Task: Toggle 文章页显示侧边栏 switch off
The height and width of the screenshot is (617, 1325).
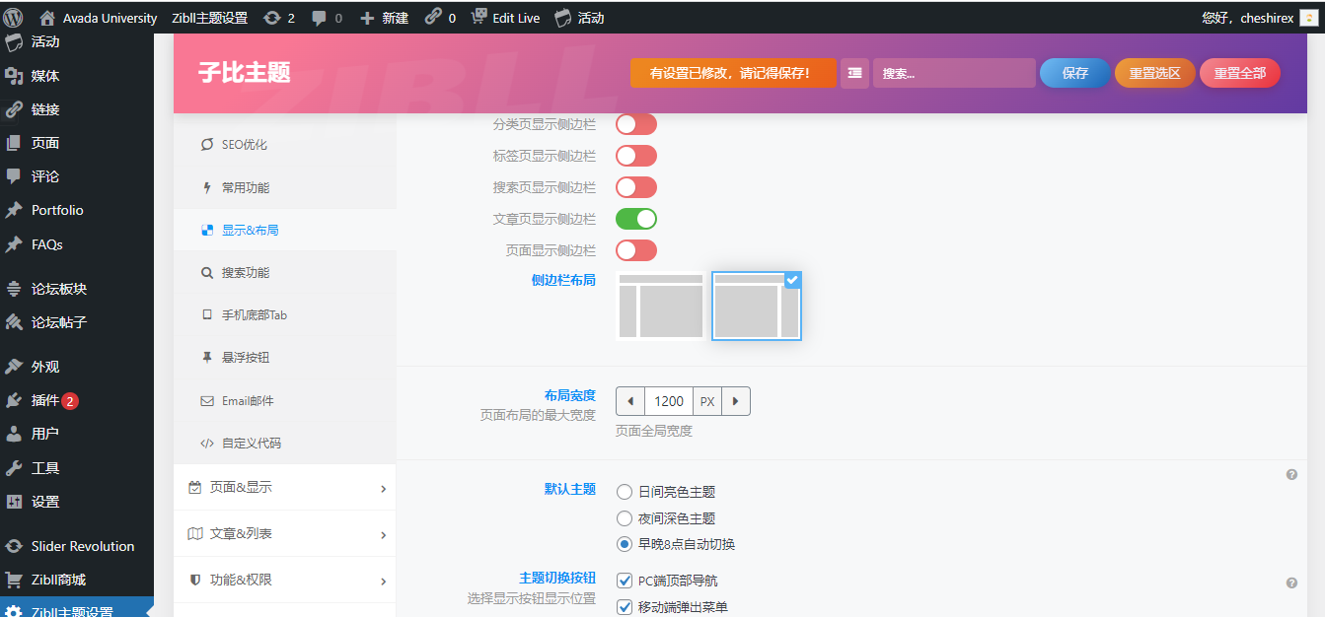Action: [x=635, y=219]
